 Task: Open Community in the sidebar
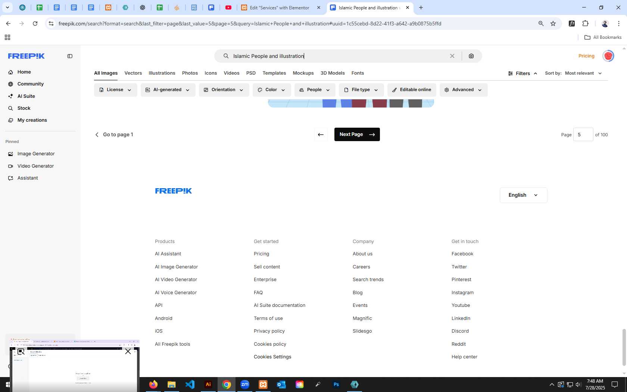31,84
